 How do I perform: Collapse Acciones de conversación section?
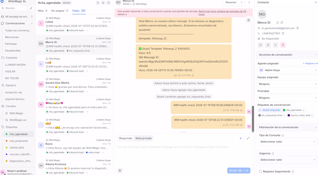click(x=316, y=55)
